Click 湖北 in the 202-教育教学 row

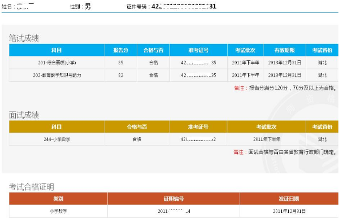(322, 75)
